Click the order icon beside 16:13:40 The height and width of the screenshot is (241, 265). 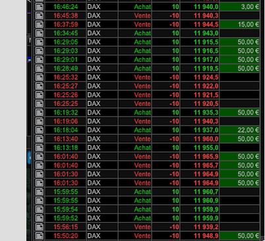pyautogui.click(x=40, y=139)
